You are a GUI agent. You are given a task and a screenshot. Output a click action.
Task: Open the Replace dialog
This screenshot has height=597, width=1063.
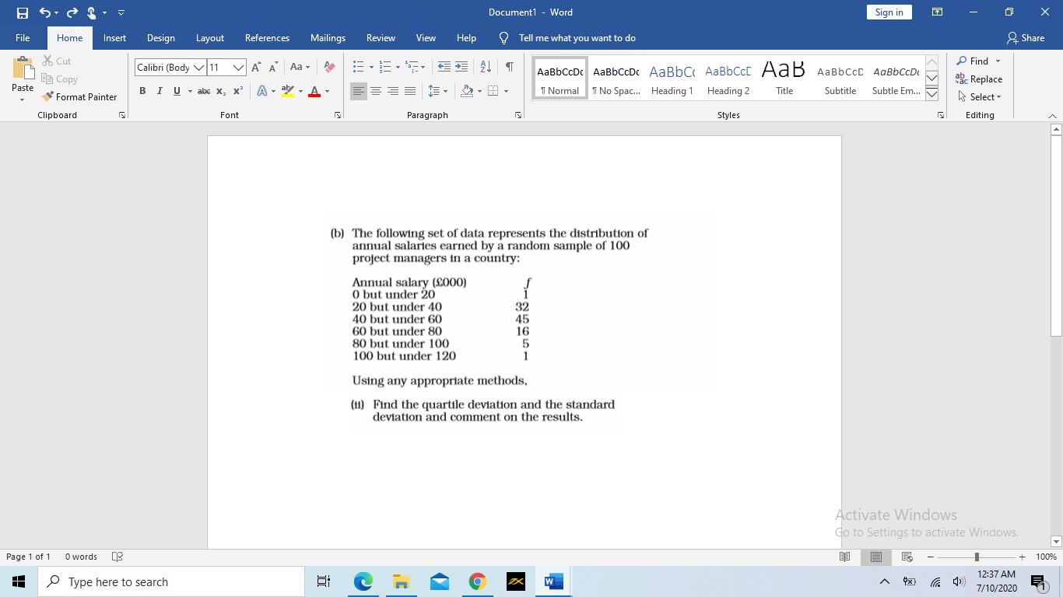pyautogui.click(x=979, y=79)
